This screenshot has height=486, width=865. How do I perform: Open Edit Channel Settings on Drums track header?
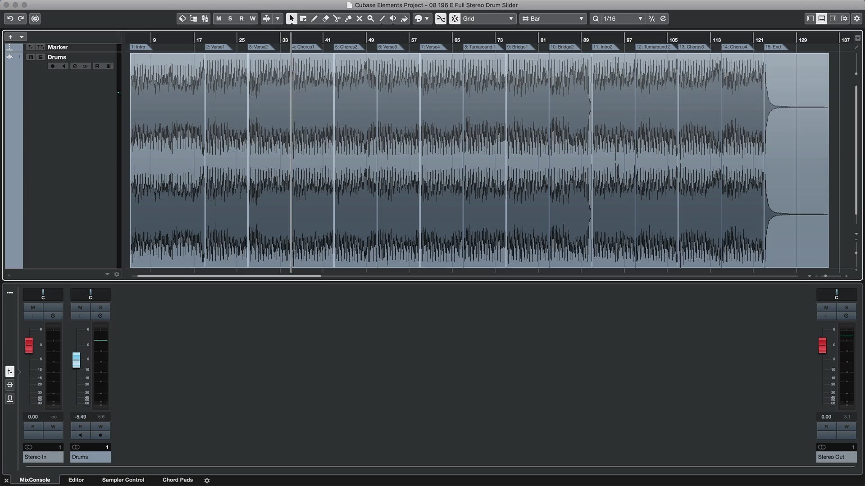point(75,66)
